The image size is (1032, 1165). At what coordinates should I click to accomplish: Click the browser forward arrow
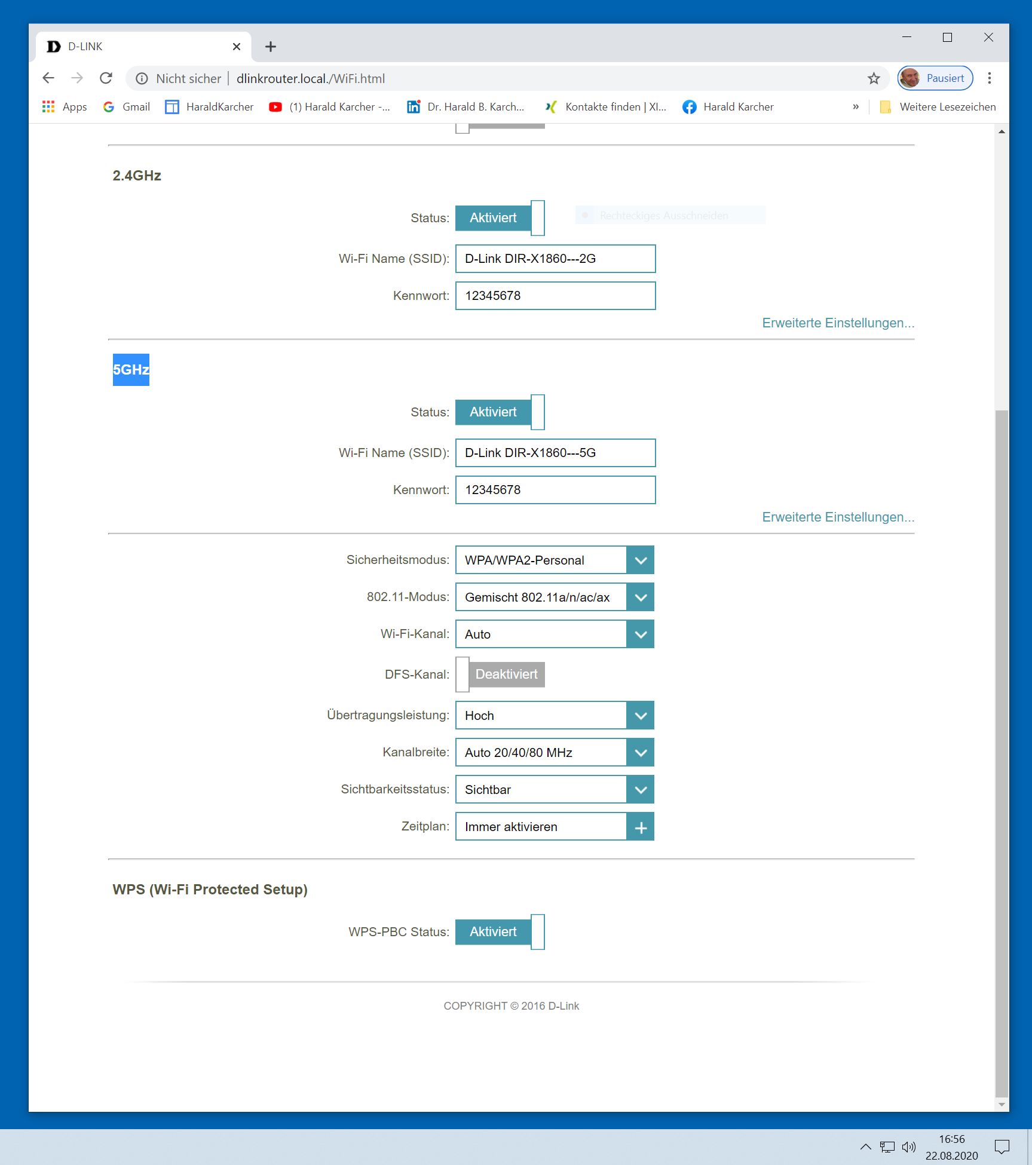pos(77,78)
